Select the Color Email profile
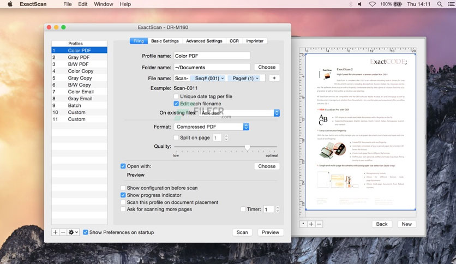The height and width of the screenshot is (264, 456). click(80, 92)
